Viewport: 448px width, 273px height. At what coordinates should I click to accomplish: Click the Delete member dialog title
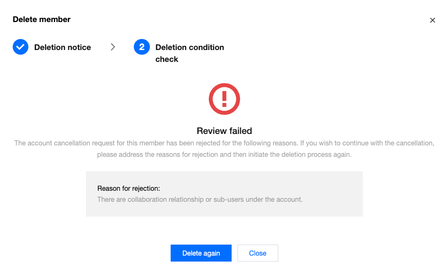(41, 19)
